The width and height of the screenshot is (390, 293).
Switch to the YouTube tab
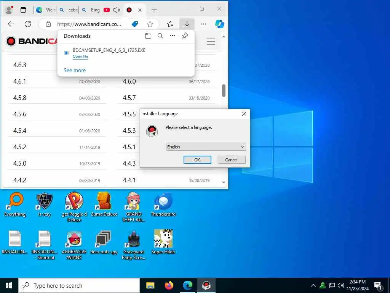107,10
